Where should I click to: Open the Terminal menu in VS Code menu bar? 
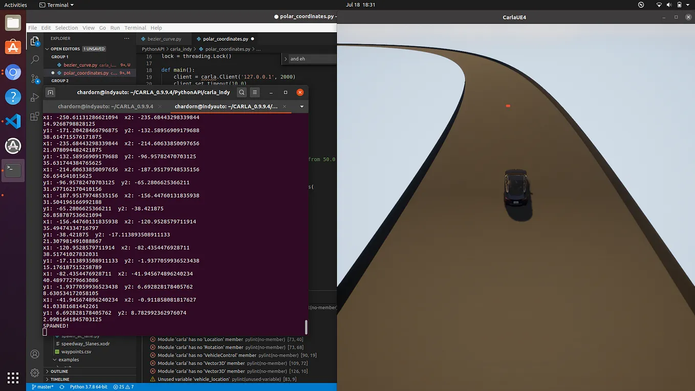point(135,28)
